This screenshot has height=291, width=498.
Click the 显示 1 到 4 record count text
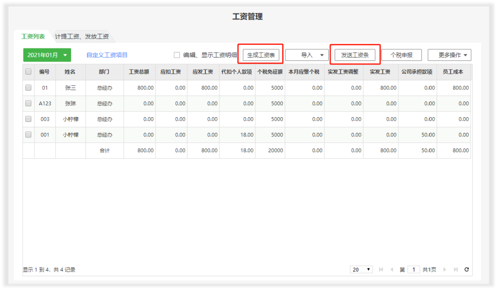49,270
